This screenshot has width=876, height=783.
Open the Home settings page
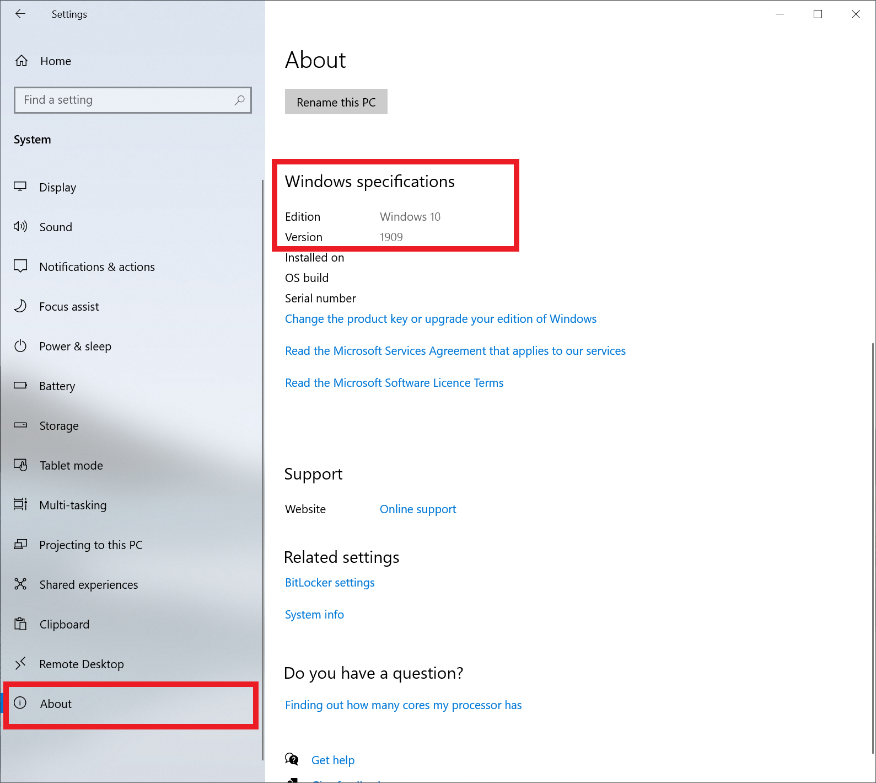point(132,61)
